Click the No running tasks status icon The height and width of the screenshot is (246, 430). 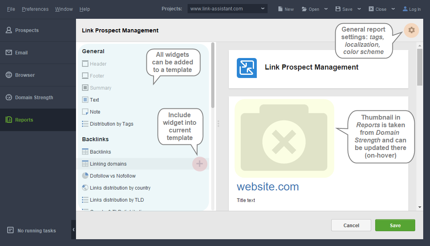coord(10,230)
